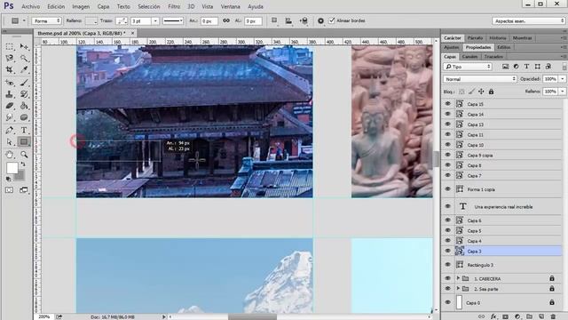This screenshot has width=568, height=320.
Task: Select the Rectangular Marquee tool
Action: (x=10, y=46)
